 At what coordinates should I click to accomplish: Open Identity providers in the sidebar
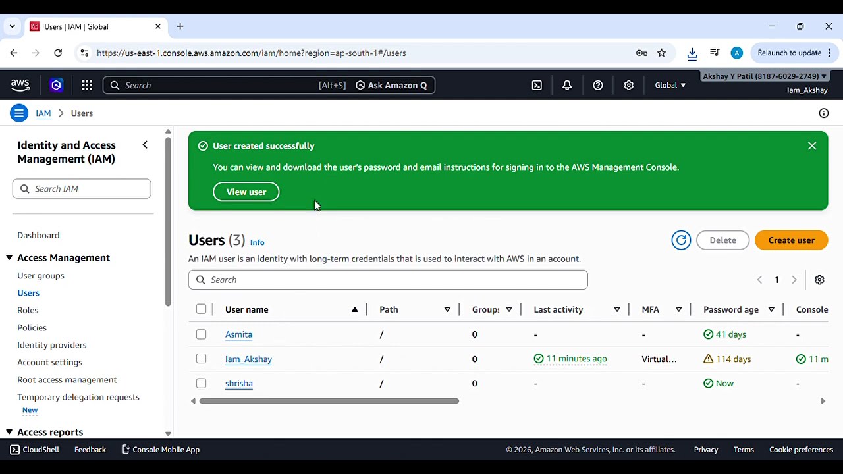(x=51, y=345)
